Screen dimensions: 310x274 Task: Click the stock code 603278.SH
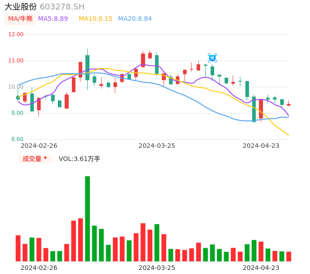coord(62,7)
